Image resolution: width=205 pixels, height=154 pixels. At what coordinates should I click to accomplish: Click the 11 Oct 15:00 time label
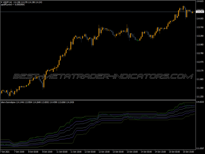click(x=76, y=152)
